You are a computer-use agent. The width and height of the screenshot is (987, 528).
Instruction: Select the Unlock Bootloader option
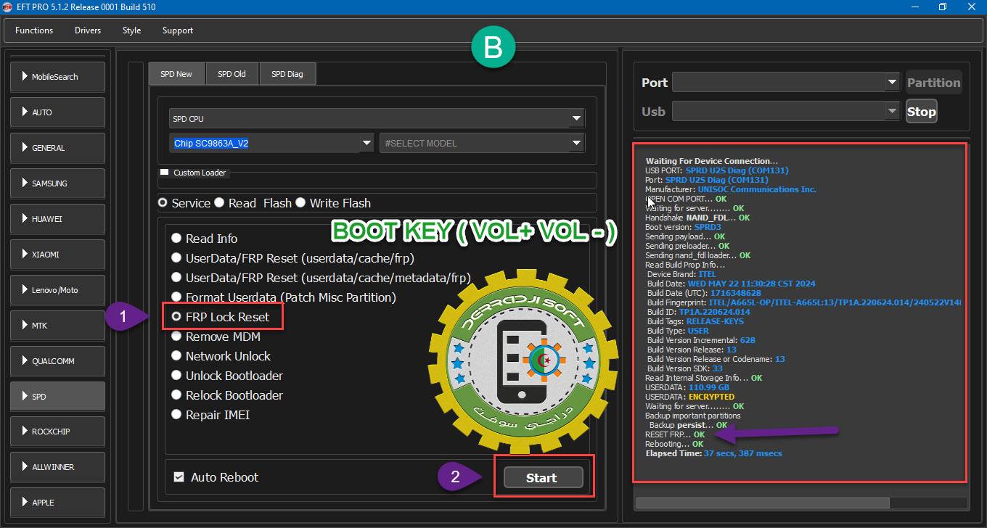coord(176,376)
